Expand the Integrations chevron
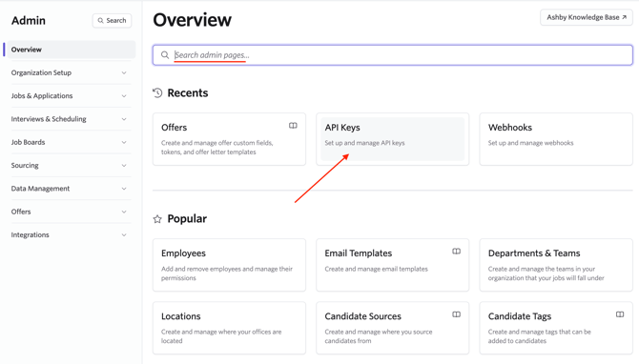The width and height of the screenshot is (639, 364). [124, 235]
